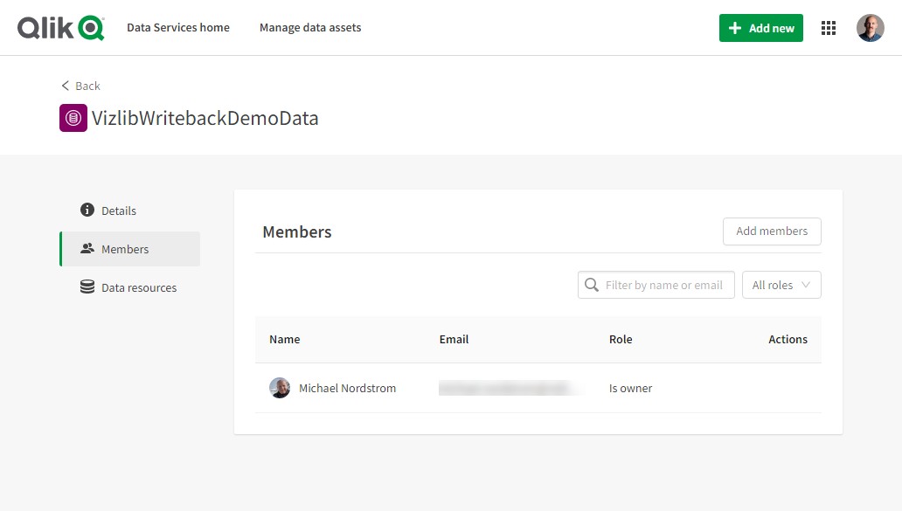Click the VizlibWritebackDemoData title

pos(205,118)
